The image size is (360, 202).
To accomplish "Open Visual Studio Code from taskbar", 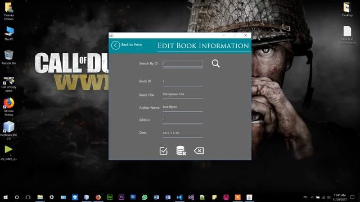I will pos(179,197).
